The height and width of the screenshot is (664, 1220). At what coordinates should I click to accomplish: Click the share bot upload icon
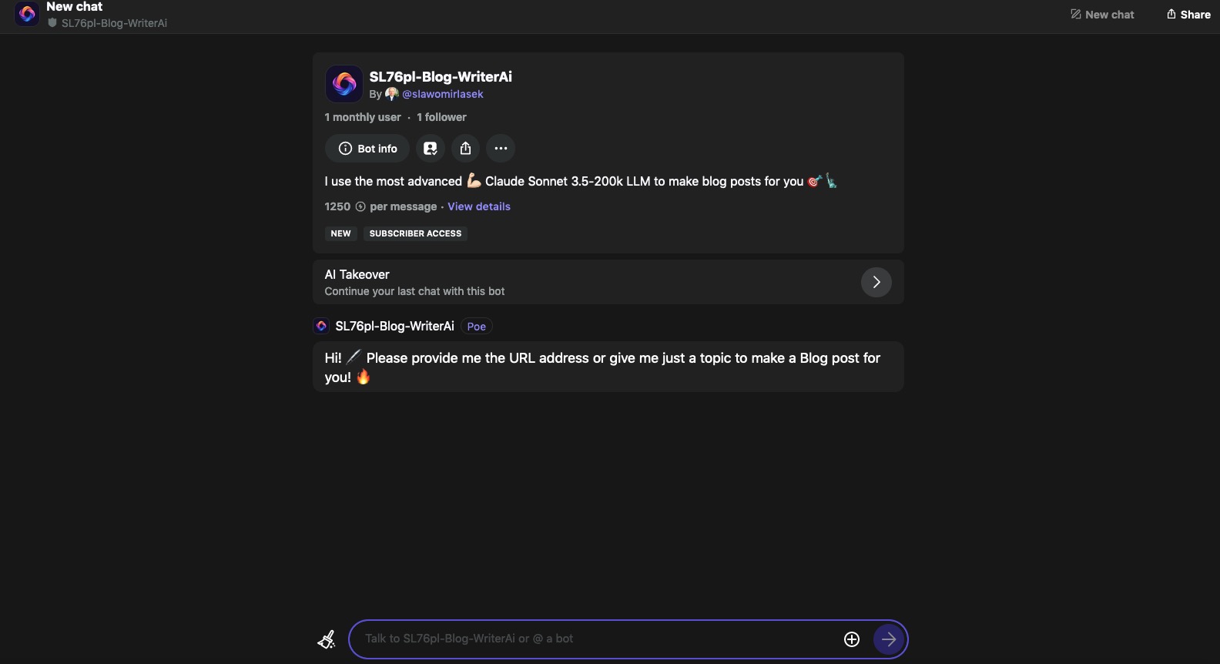point(466,149)
